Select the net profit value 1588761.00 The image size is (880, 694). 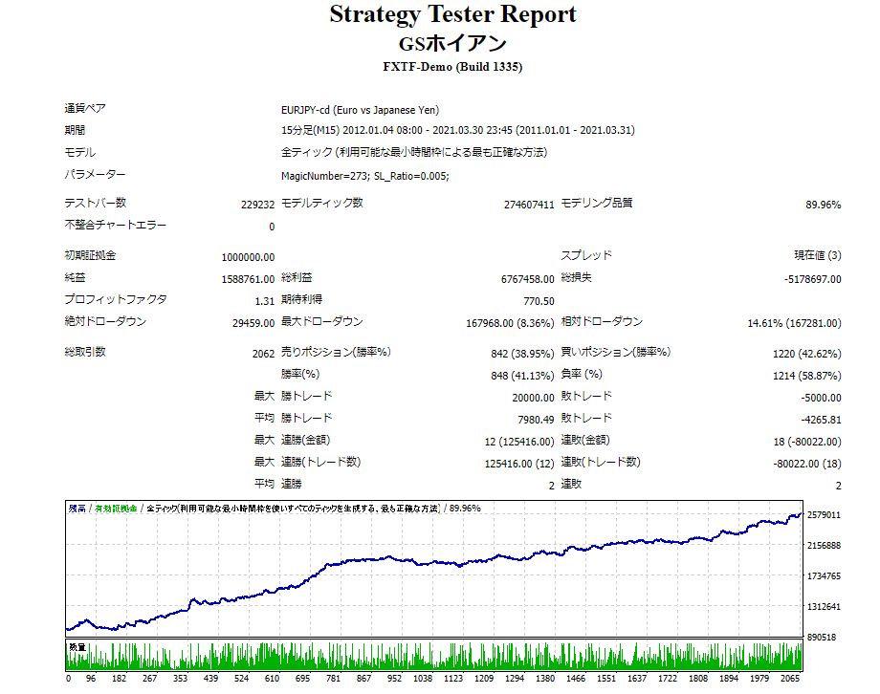[x=248, y=279]
